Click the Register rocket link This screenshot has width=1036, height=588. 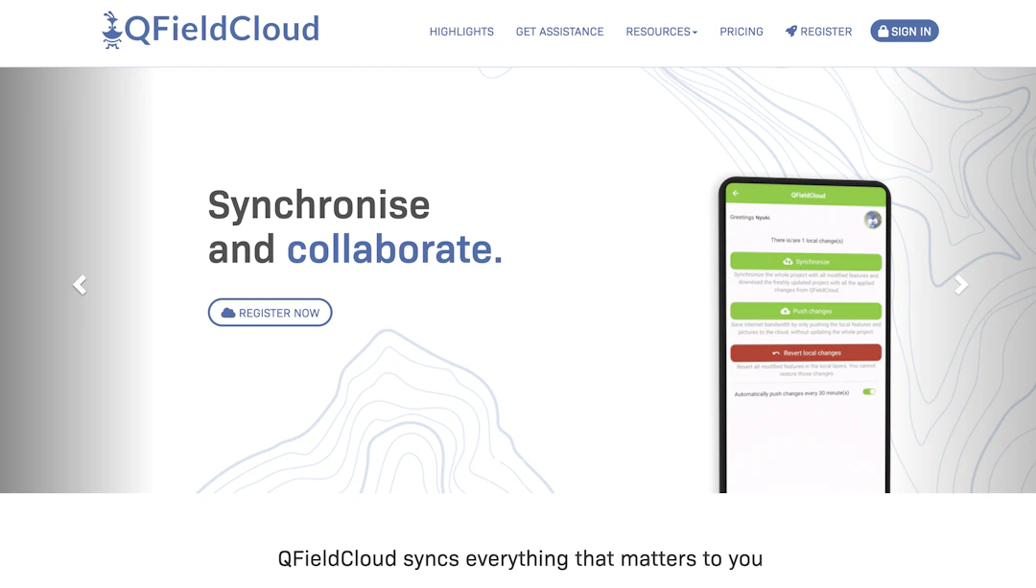(818, 32)
